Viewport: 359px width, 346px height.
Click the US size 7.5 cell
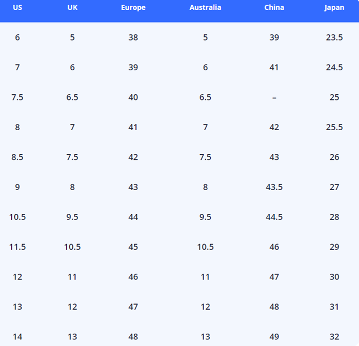point(17,97)
